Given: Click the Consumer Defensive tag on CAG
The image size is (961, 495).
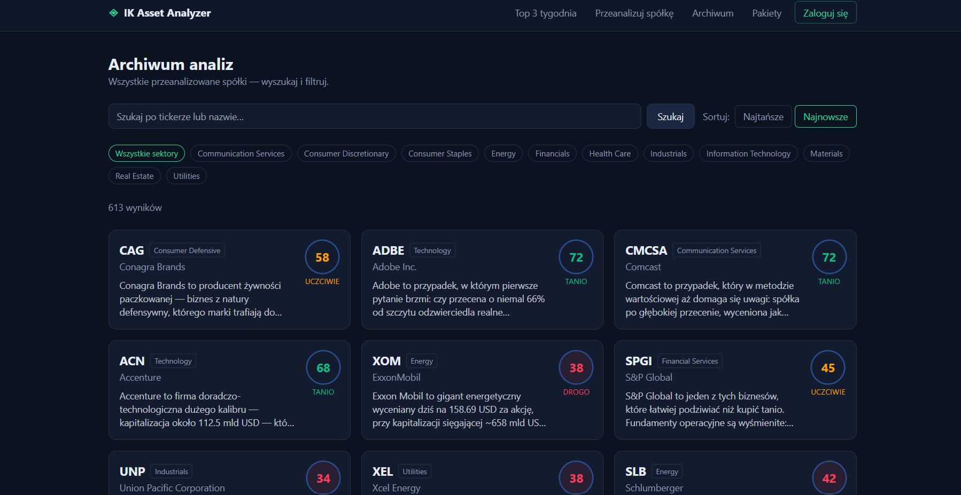Looking at the screenshot, I should coord(187,250).
